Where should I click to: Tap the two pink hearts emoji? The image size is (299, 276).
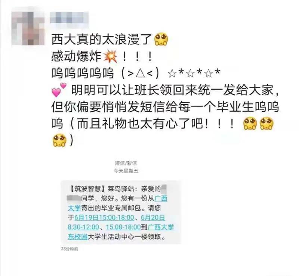(59, 90)
